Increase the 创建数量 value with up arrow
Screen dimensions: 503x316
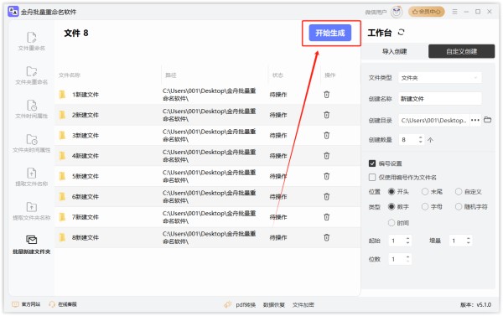pos(420,137)
